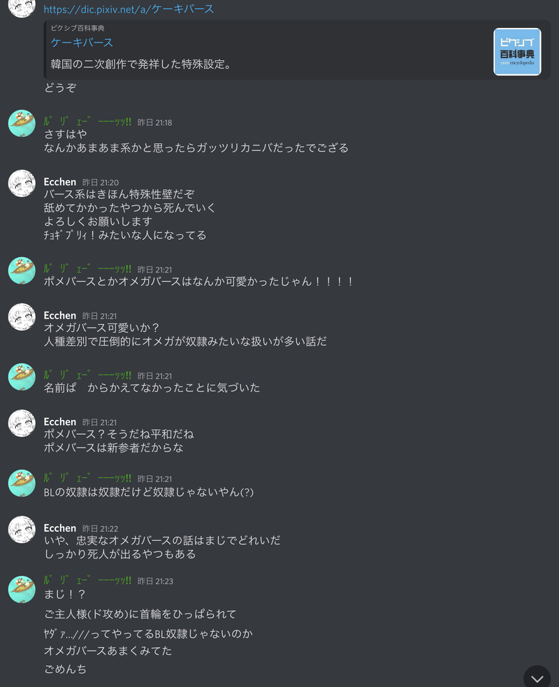The height and width of the screenshot is (687, 559).
Task: Click the partial Ecchen avatar above the embed
Action: (22, 8)
